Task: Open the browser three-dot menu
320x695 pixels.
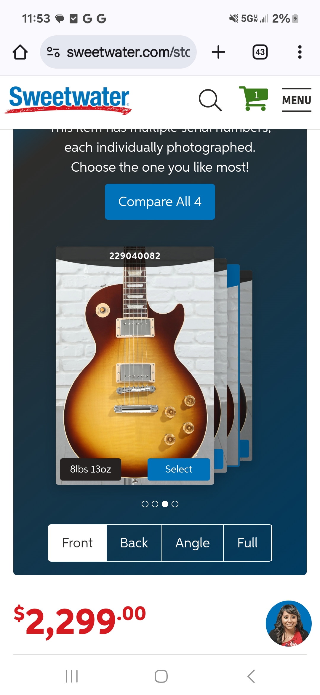Action: [300, 52]
